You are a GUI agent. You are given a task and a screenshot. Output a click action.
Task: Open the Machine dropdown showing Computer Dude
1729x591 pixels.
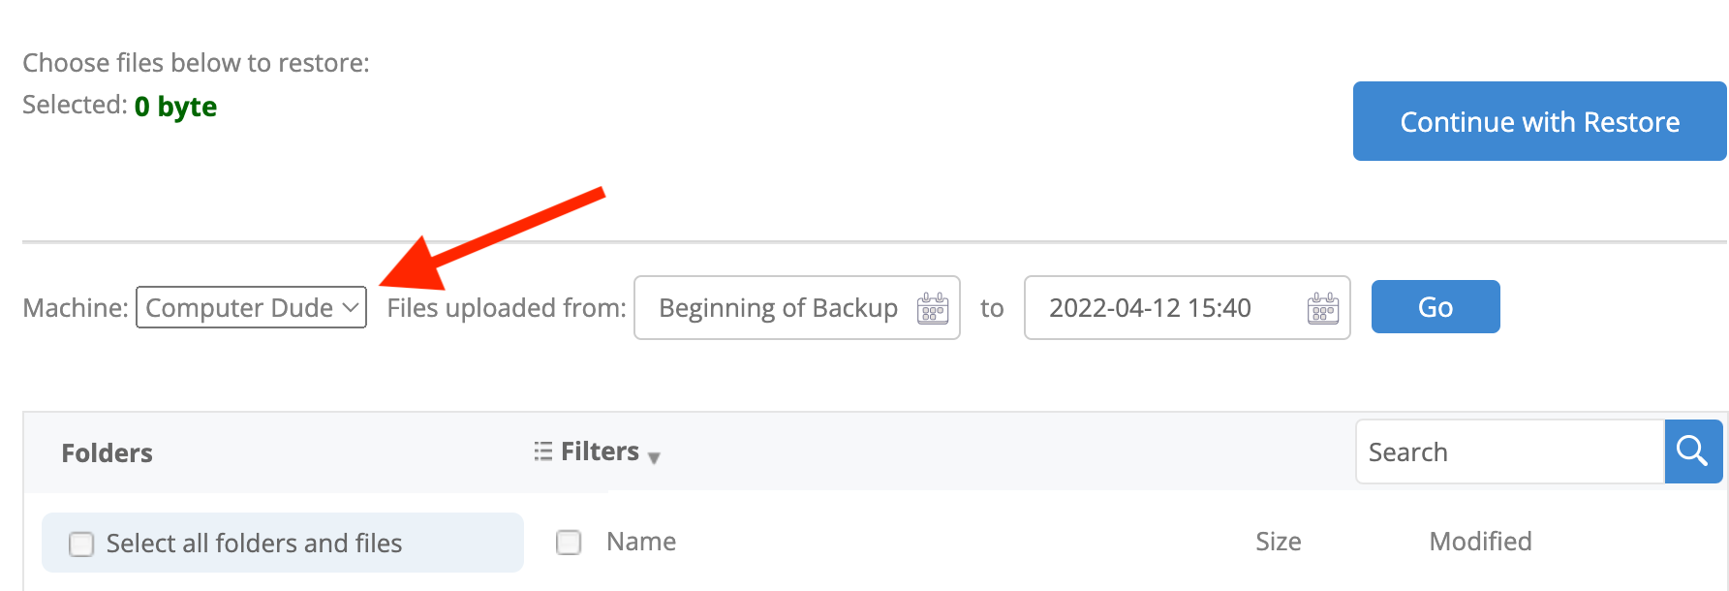(x=251, y=307)
